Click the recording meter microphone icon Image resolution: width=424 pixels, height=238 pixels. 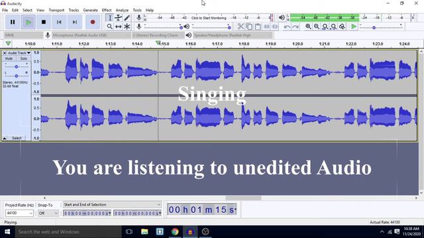point(138,18)
